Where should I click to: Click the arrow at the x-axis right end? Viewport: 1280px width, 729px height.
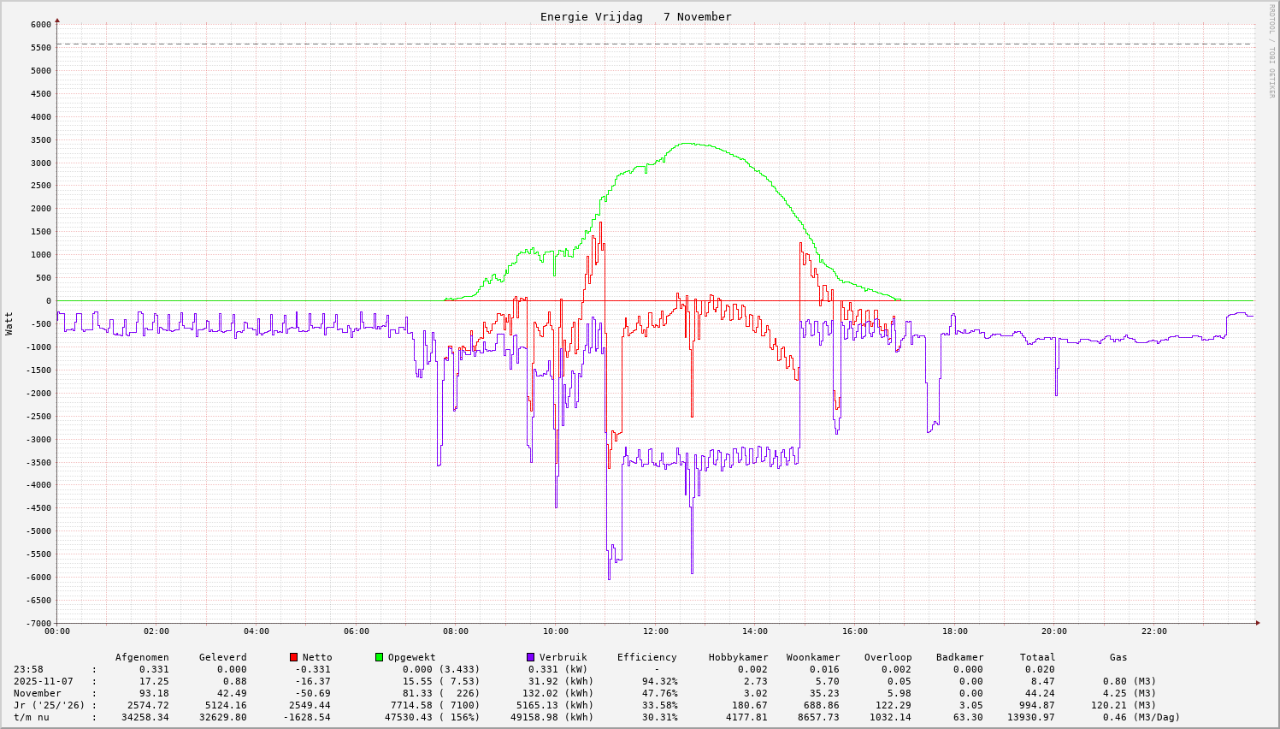click(x=1258, y=623)
